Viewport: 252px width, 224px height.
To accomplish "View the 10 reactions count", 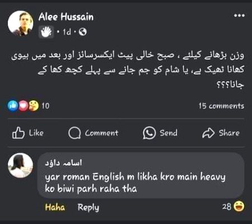I will click(x=45, y=106).
